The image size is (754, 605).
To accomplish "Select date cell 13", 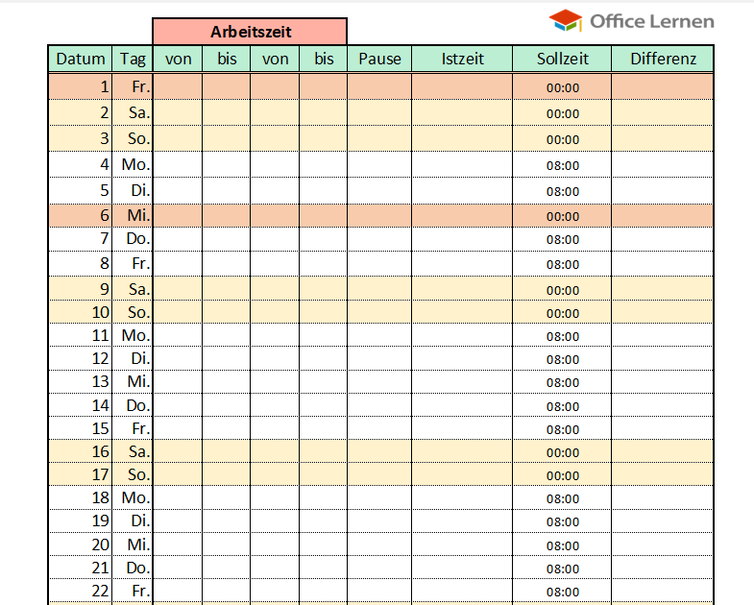I will tap(81, 381).
